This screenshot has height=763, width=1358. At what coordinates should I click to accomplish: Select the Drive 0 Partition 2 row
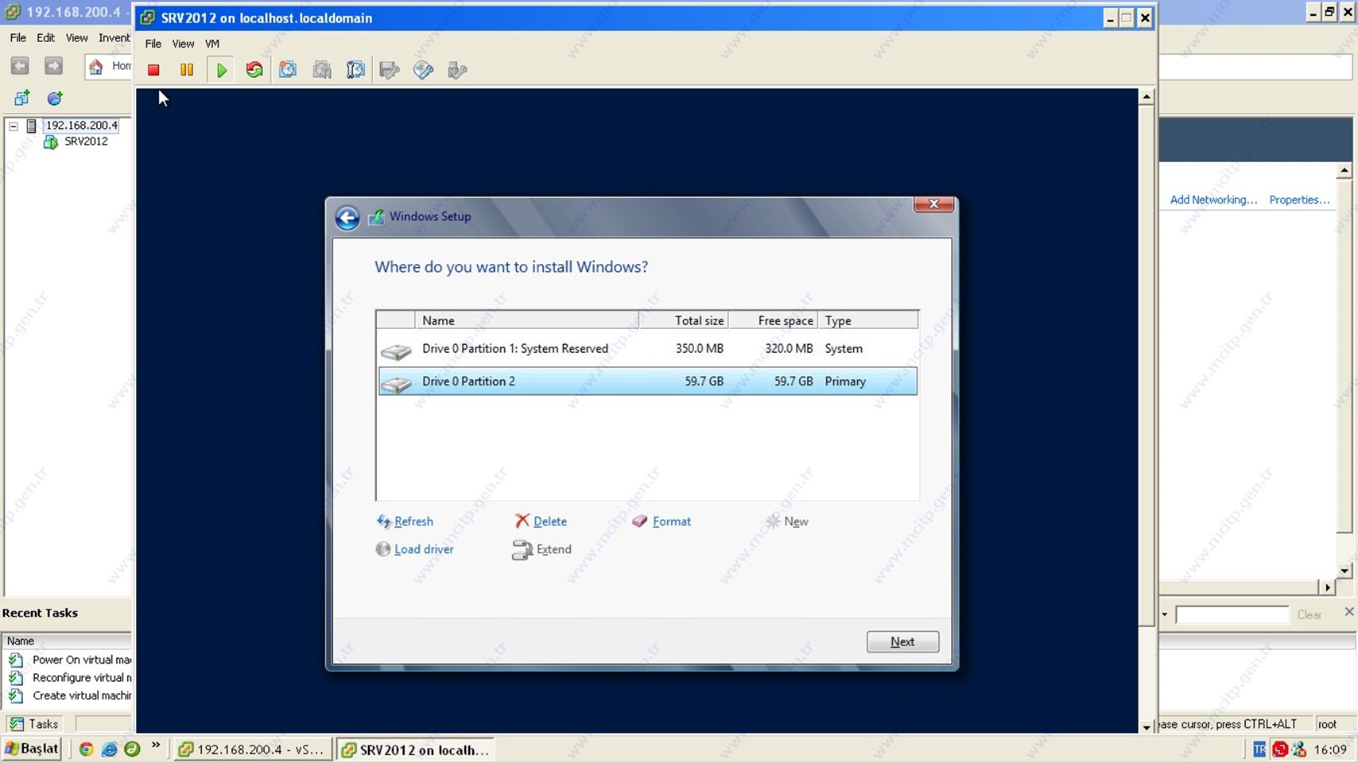647,381
